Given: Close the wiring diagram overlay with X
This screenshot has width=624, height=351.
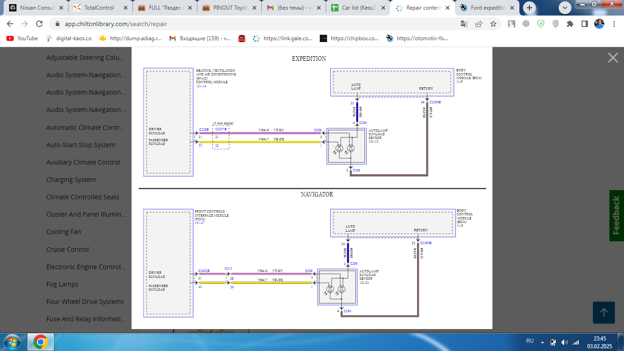Looking at the screenshot, I should click(x=613, y=58).
